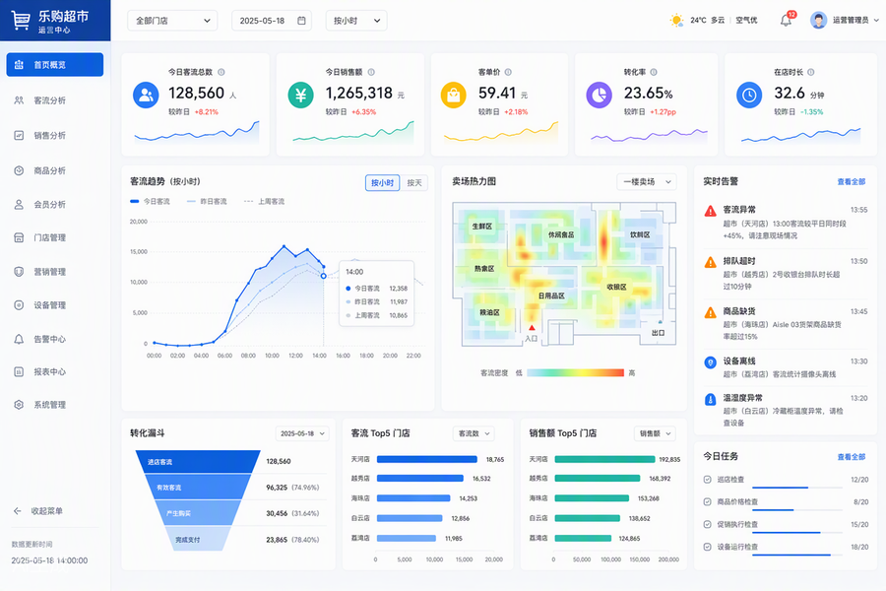
Task: Toggle the 巡店检查 task checkbox
Action: (x=707, y=480)
